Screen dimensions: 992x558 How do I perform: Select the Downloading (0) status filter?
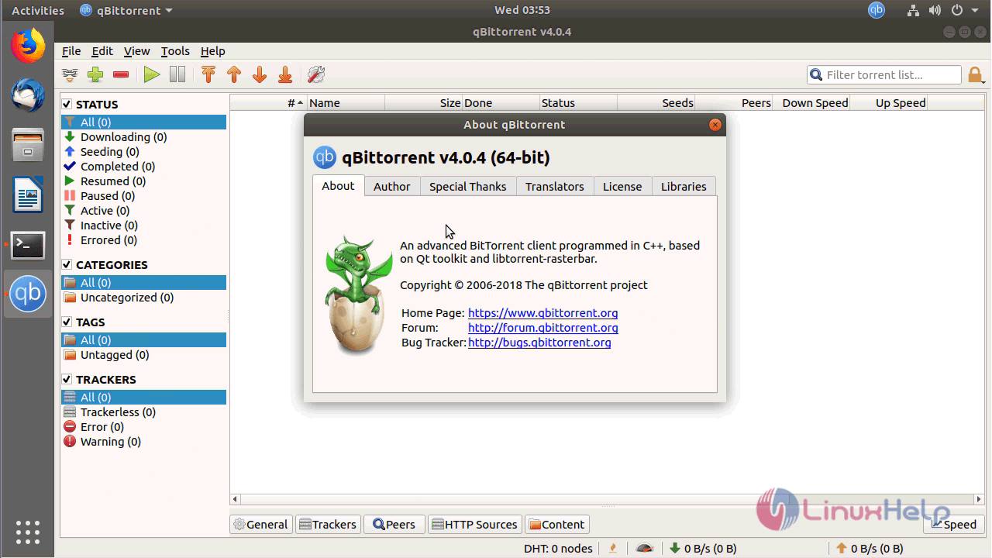click(143, 137)
